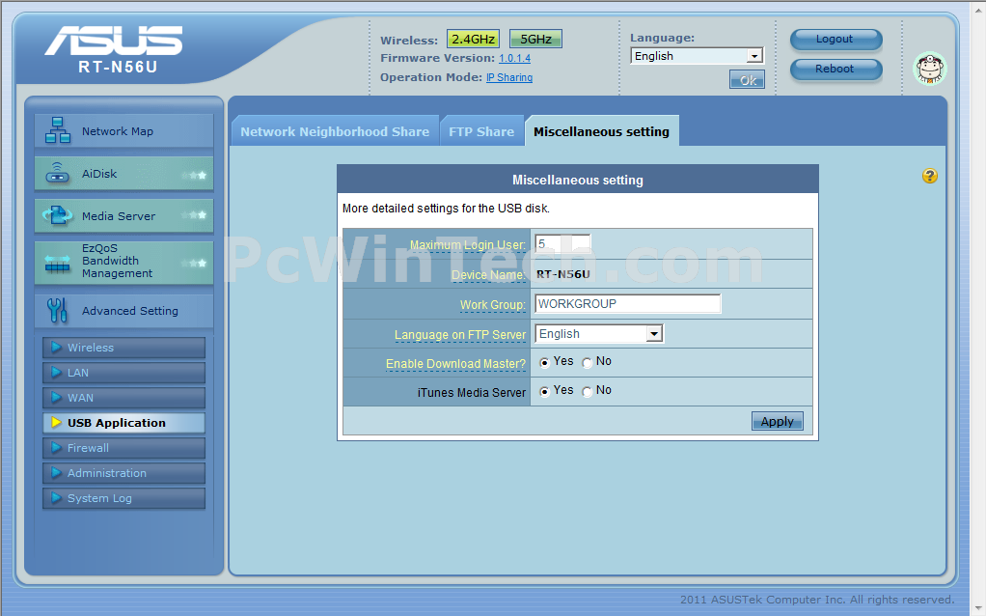This screenshot has height=616, width=986.
Task: Open the header Language dropdown
Action: tap(697, 56)
